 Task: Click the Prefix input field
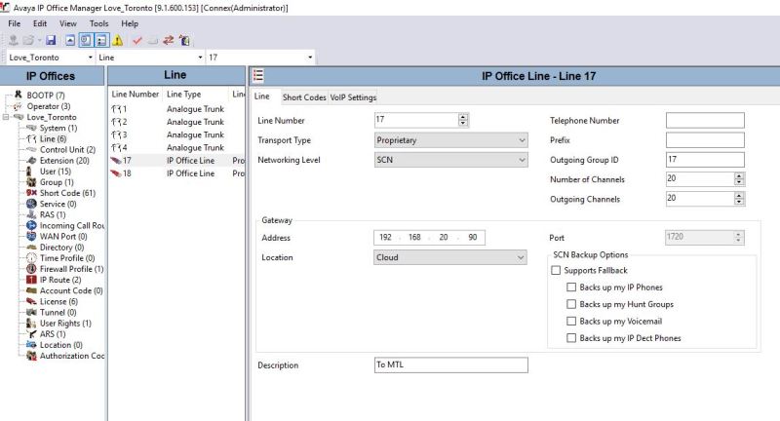705,140
